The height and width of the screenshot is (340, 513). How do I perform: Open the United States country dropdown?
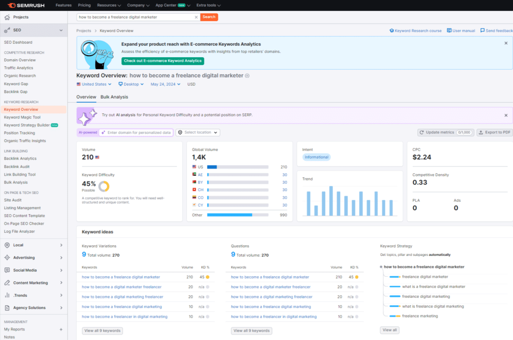(x=94, y=84)
